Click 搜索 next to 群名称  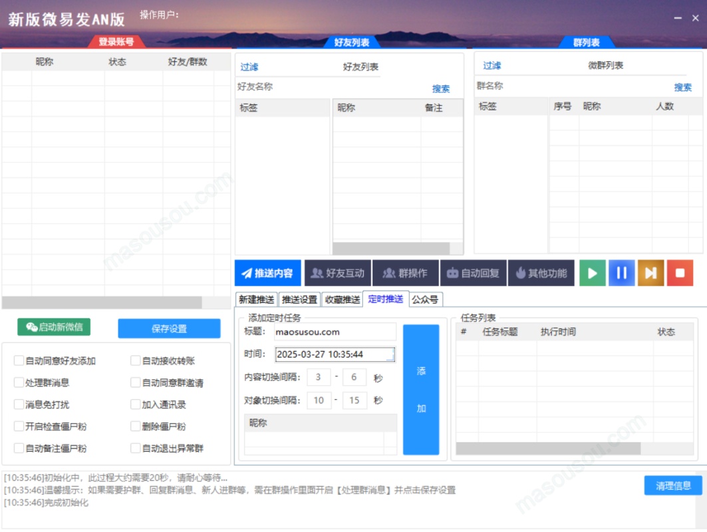tap(683, 88)
